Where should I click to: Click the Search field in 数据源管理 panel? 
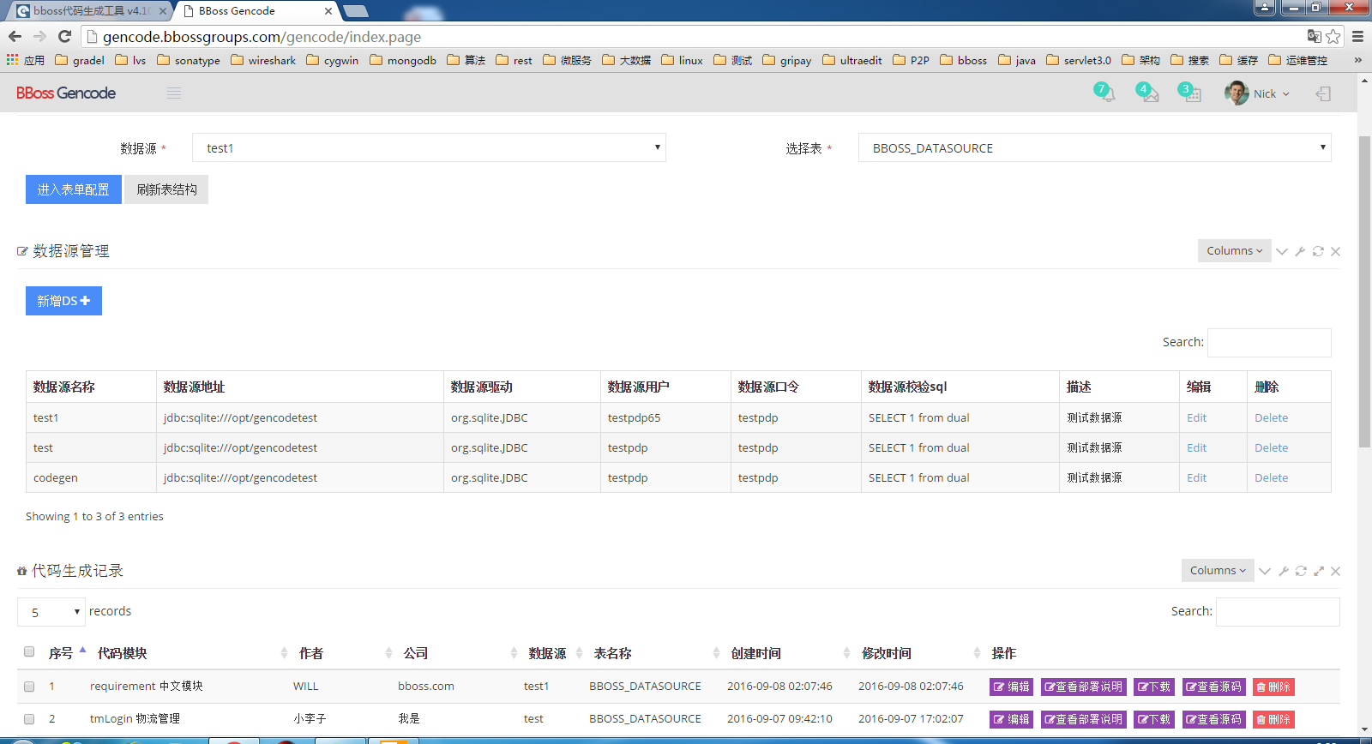pos(1268,342)
